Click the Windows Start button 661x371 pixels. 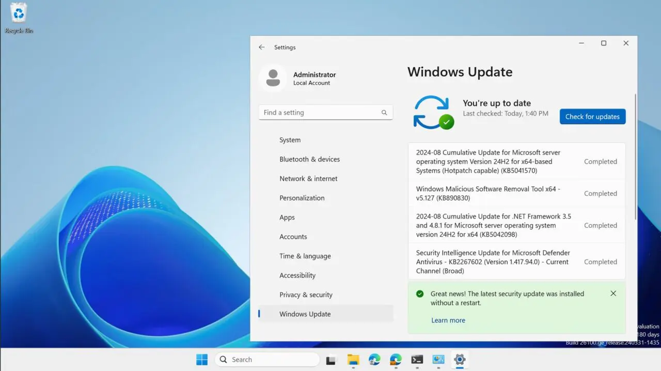pyautogui.click(x=201, y=359)
